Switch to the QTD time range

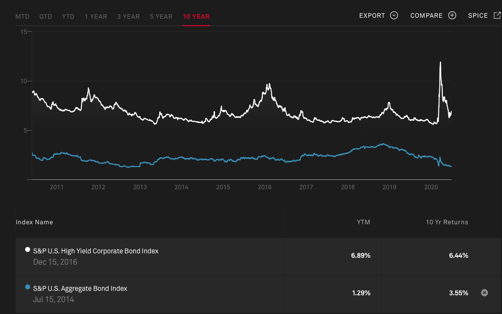click(46, 17)
